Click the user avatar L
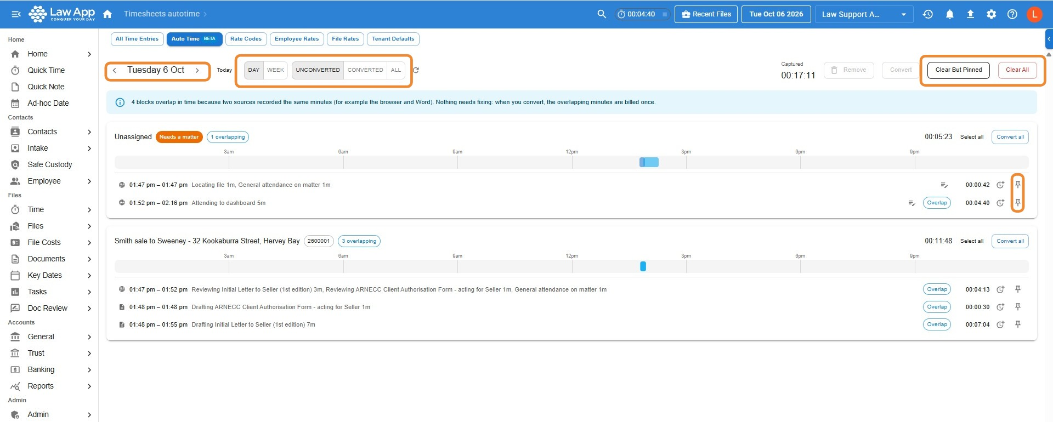This screenshot has width=1053, height=422. coord(1034,14)
